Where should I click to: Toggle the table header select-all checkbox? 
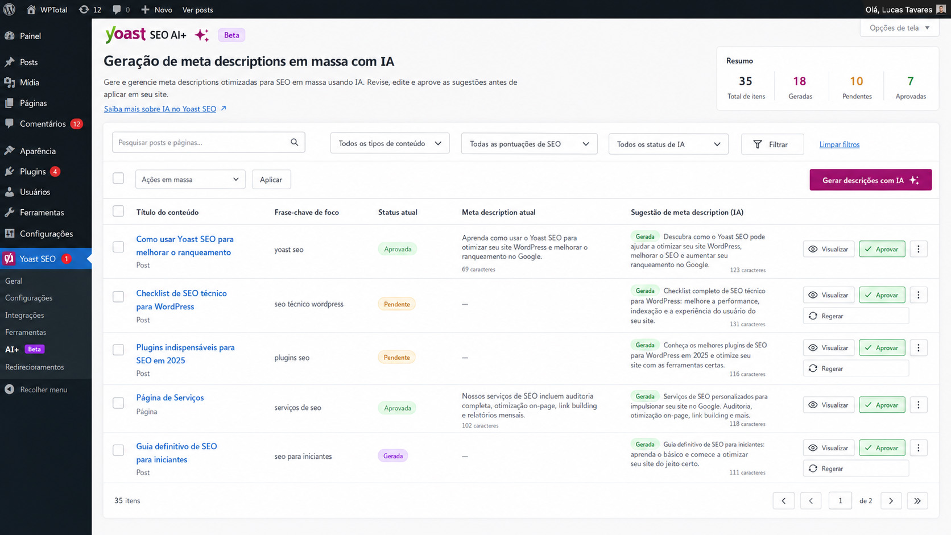click(118, 211)
